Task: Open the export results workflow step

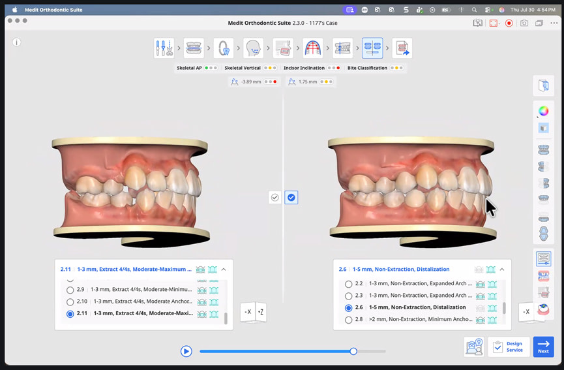Action: pyautogui.click(x=402, y=48)
